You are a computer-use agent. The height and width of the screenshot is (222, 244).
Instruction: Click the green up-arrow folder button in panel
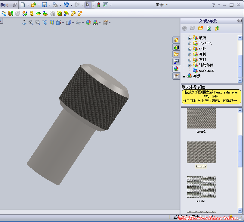coord(217,28)
